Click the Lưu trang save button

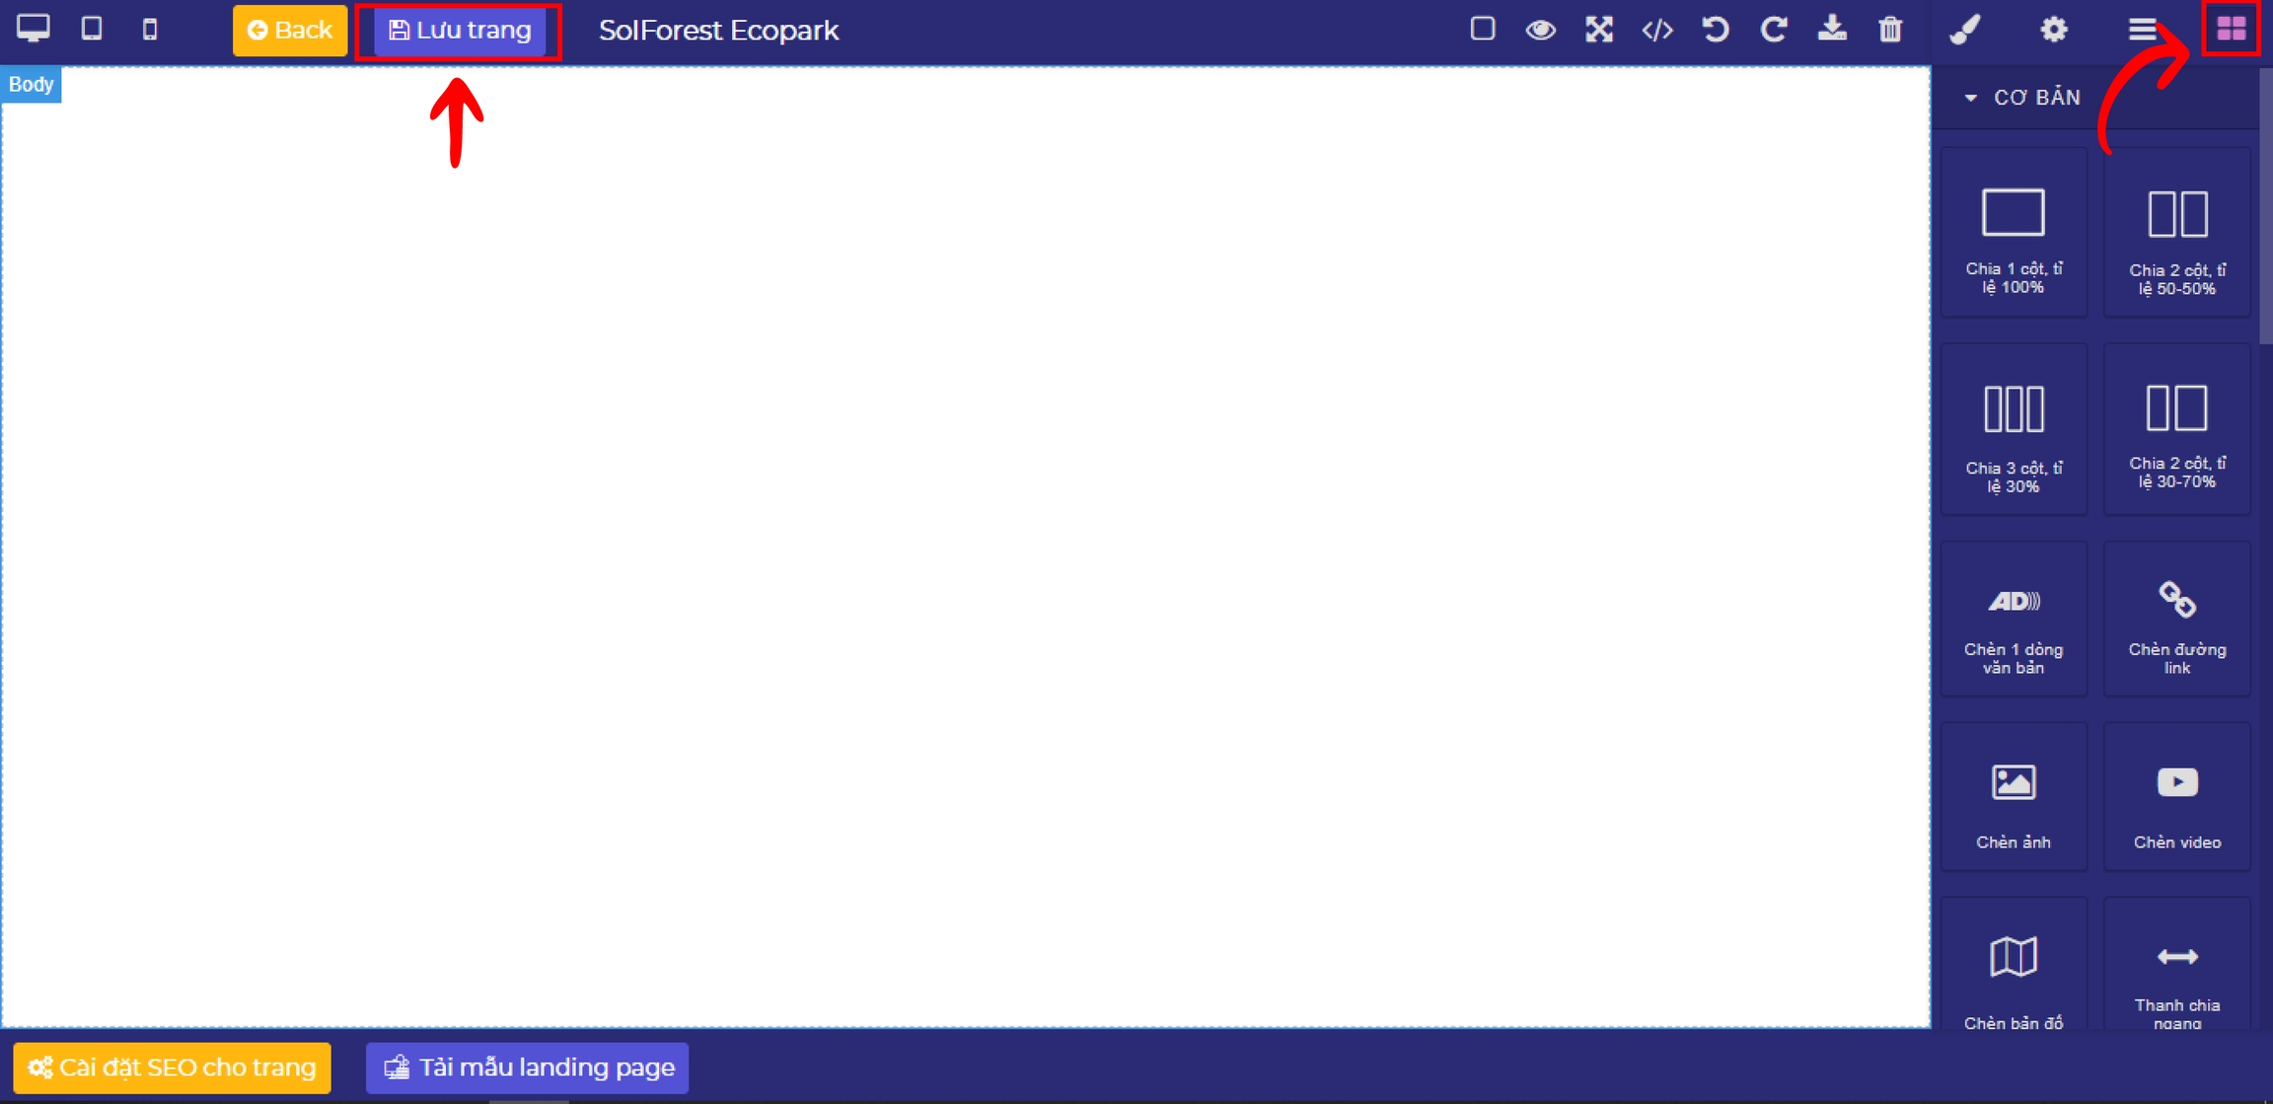[x=460, y=31]
